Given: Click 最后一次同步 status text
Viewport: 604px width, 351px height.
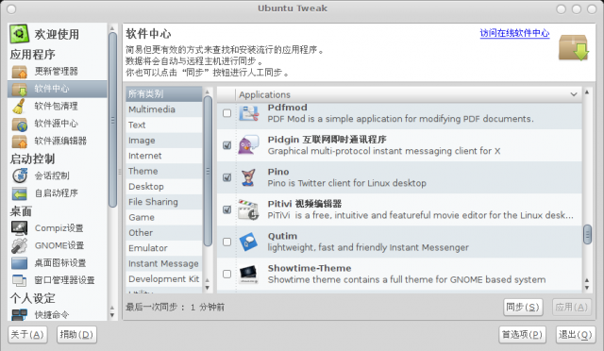Looking at the screenshot, I should coord(175,307).
